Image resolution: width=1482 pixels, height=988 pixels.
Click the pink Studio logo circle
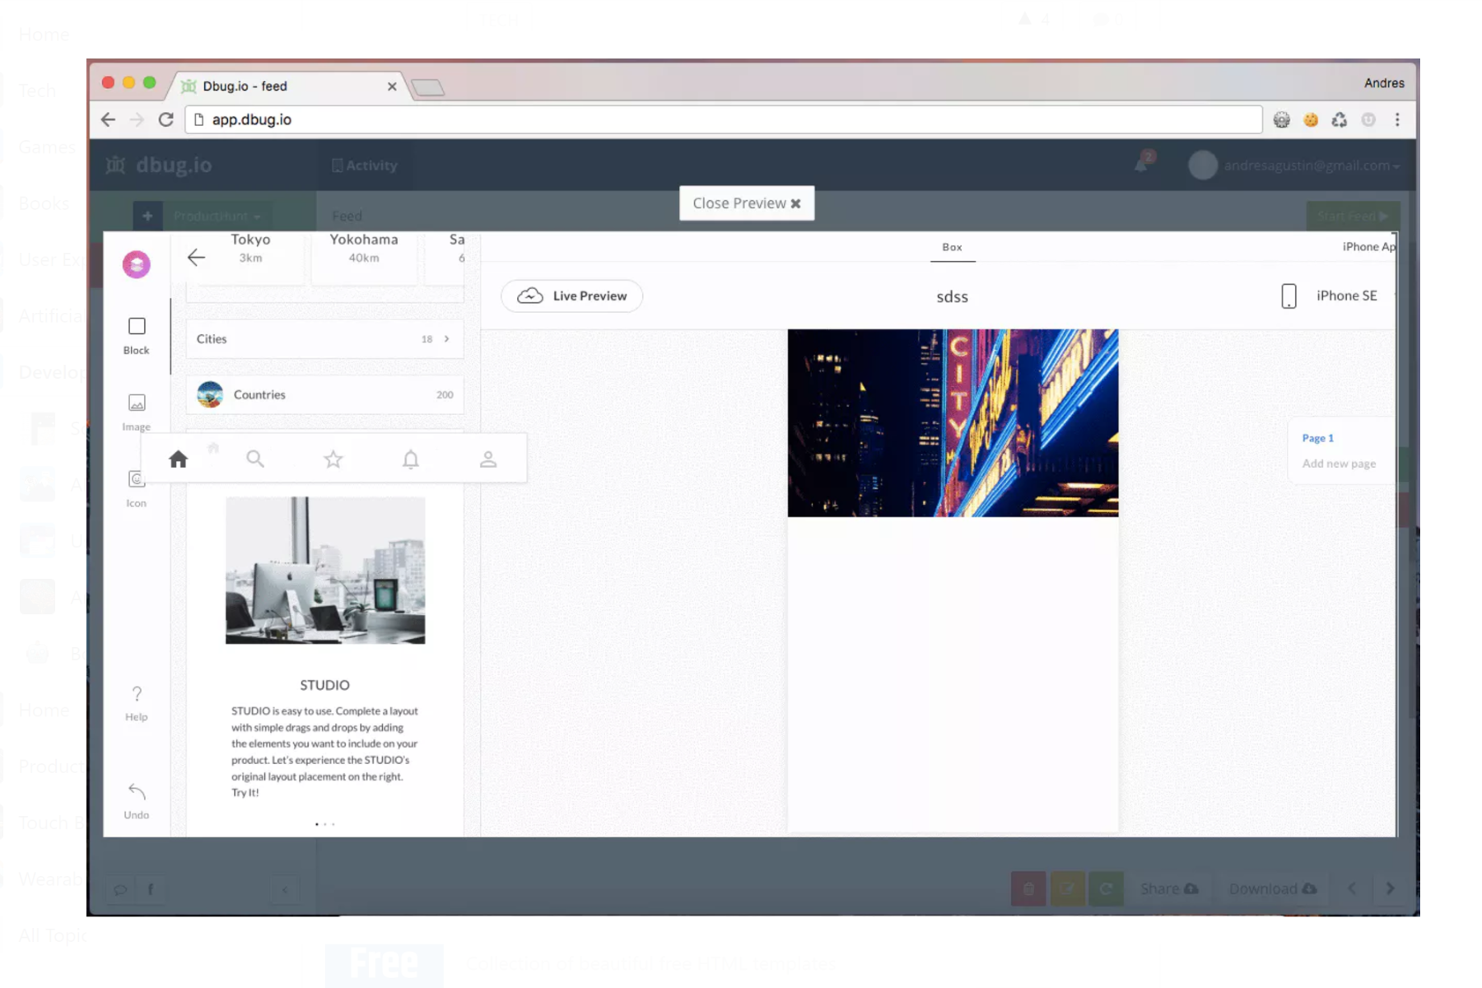pyautogui.click(x=137, y=264)
